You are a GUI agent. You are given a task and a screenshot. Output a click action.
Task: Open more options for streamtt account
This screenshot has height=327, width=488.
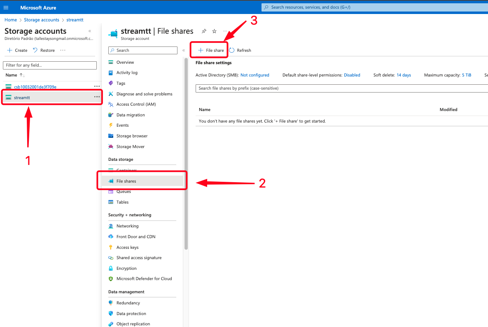pyautogui.click(x=97, y=97)
